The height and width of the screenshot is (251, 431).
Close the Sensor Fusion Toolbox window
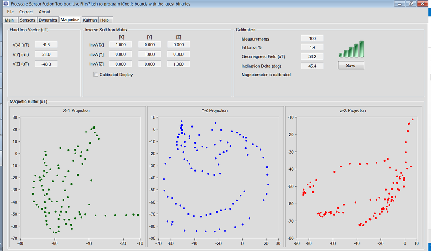click(x=422, y=4)
